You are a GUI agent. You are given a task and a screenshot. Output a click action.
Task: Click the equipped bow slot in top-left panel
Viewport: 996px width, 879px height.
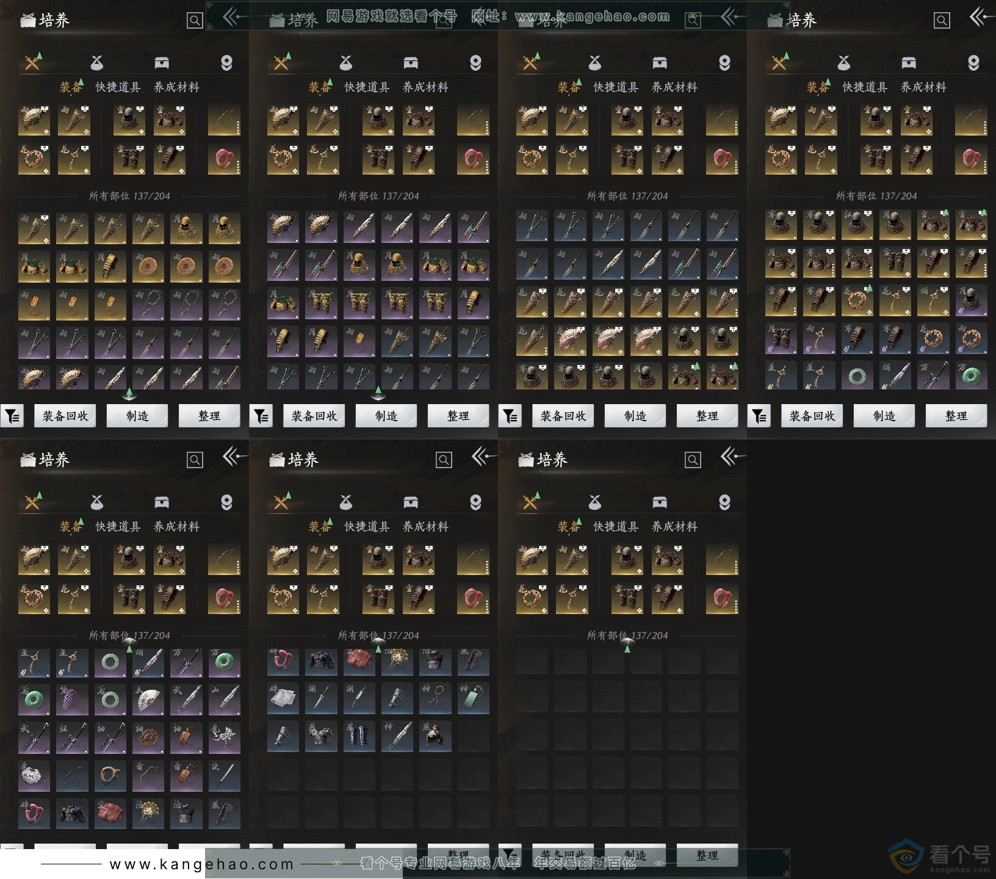click(225, 120)
